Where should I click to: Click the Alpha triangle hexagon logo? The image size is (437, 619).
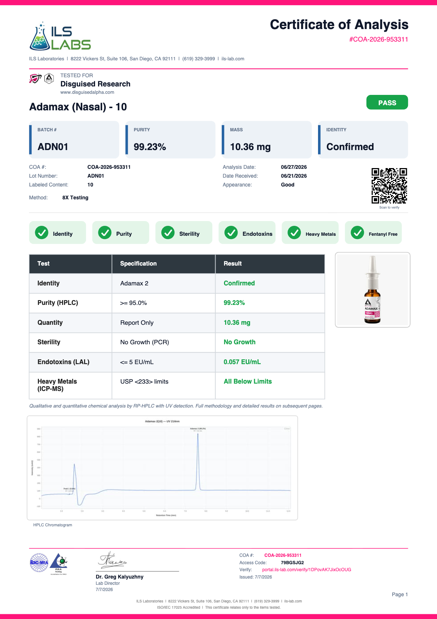49,78
